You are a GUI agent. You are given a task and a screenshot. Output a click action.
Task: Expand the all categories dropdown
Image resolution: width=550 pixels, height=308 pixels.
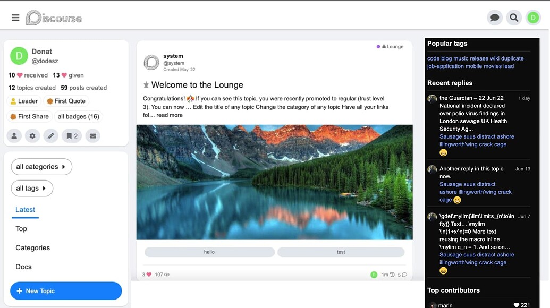pyautogui.click(x=41, y=167)
